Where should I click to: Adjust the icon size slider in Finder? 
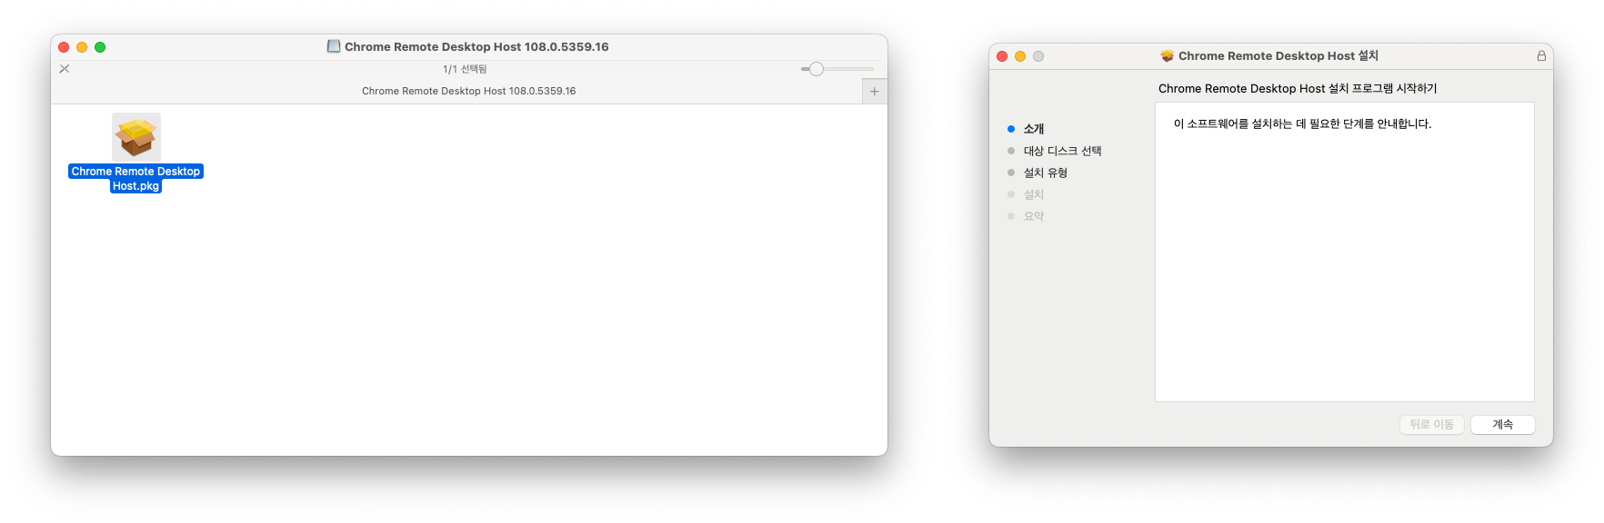[837, 69]
